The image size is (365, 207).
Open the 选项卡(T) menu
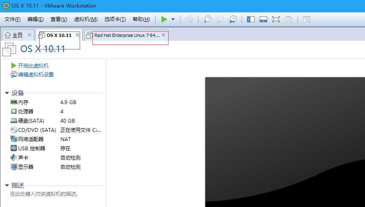pyautogui.click(x=115, y=19)
